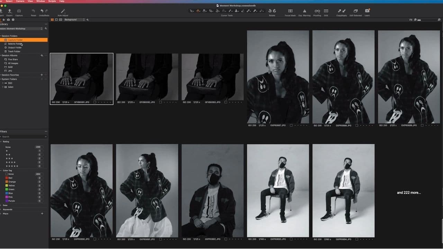Viewport: 443px width, 249px height.
Task: Collapse the Color Tag filter section
Action: coord(1,170)
